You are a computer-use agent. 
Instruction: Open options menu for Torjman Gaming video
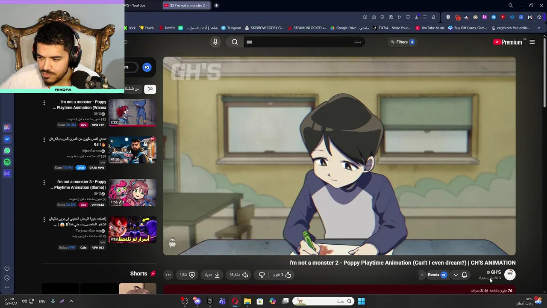(44, 219)
